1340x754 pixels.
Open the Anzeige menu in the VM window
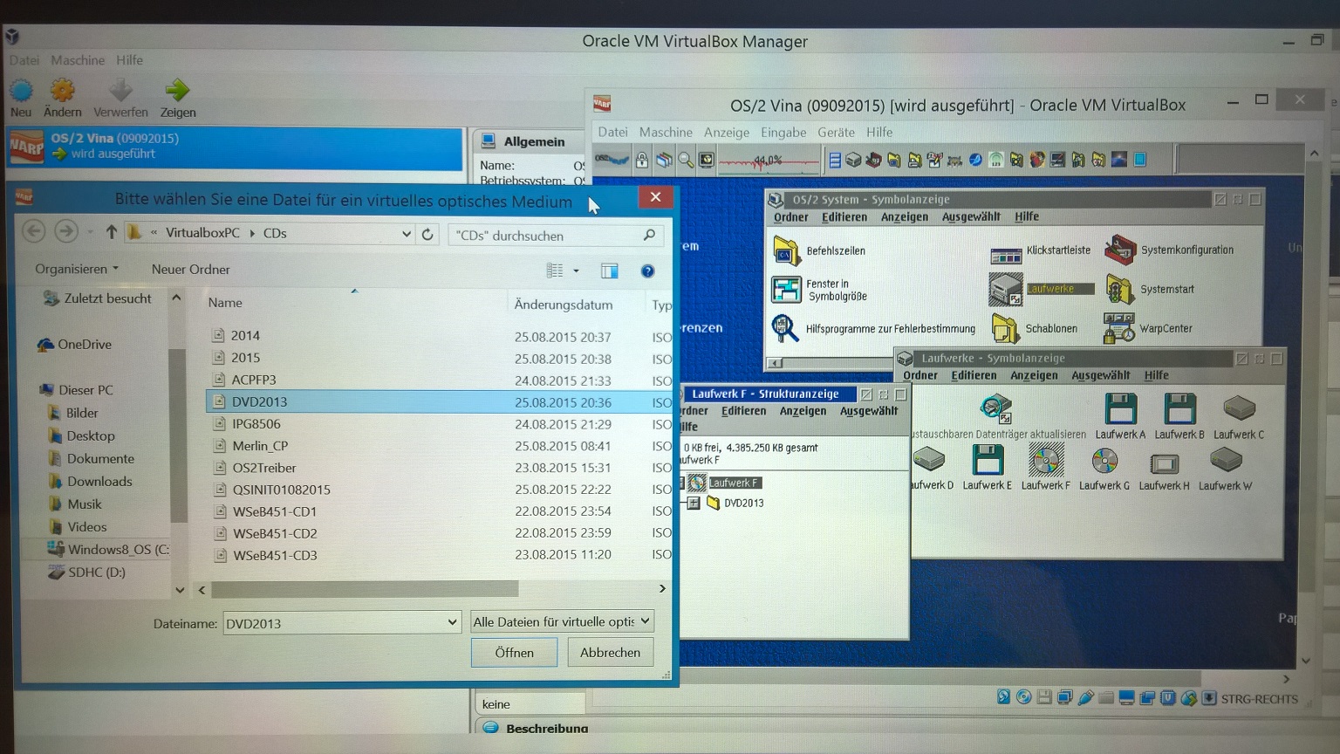pos(727,132)
